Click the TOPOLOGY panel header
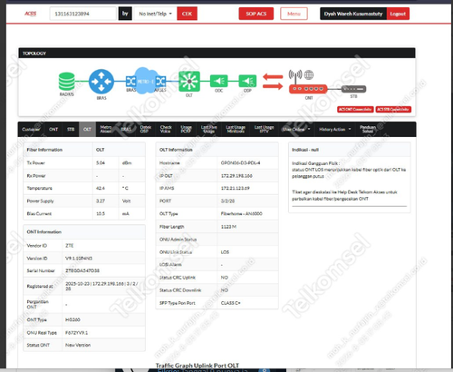This screenshot has height=372, width=453. coord(217,54)
